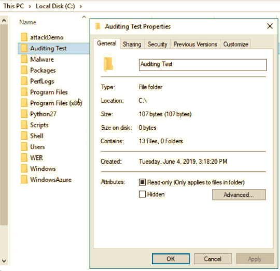Expand the breadcrumb chevron after This PC

coord(30,6)
